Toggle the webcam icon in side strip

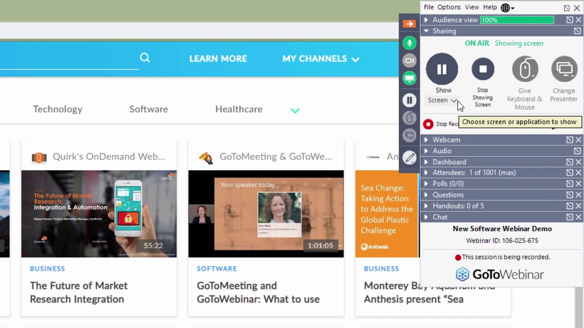point(409,61)
